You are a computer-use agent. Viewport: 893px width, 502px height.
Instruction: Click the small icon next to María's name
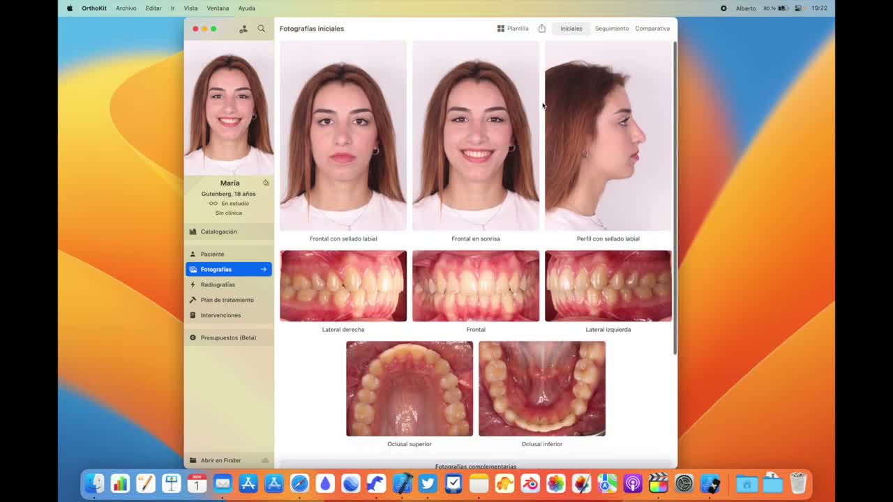point(266,183)
